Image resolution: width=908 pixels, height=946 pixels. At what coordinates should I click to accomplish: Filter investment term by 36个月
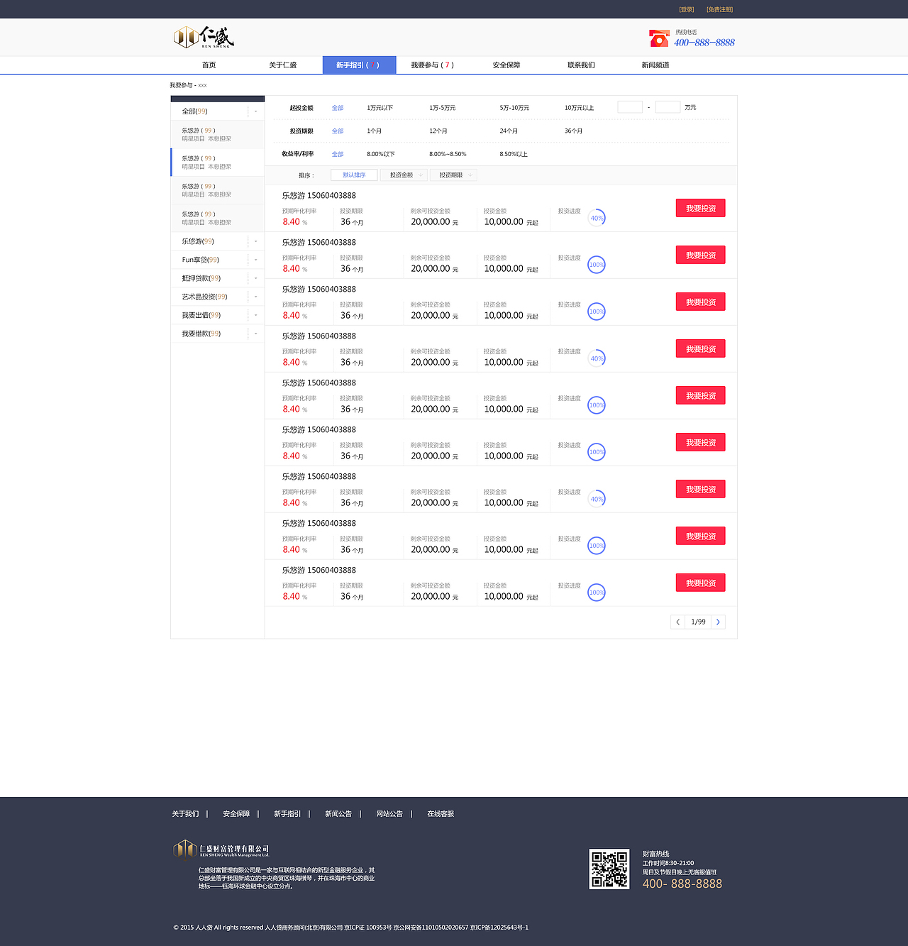pos(573,131)
